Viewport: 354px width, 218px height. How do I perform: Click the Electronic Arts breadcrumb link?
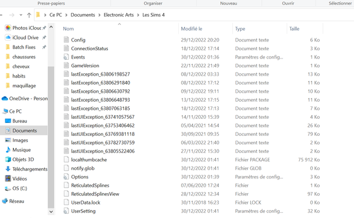(119, 15)
